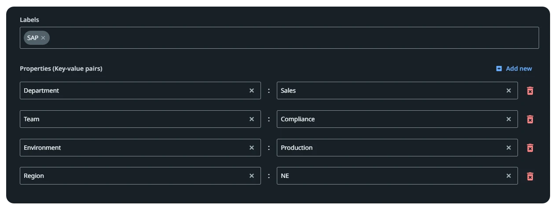558x210 pixels.
Task: Clear the Compliance value field
Action: tap(509, 119)
